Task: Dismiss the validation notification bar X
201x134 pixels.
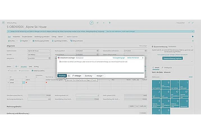Action: (9, 31)
